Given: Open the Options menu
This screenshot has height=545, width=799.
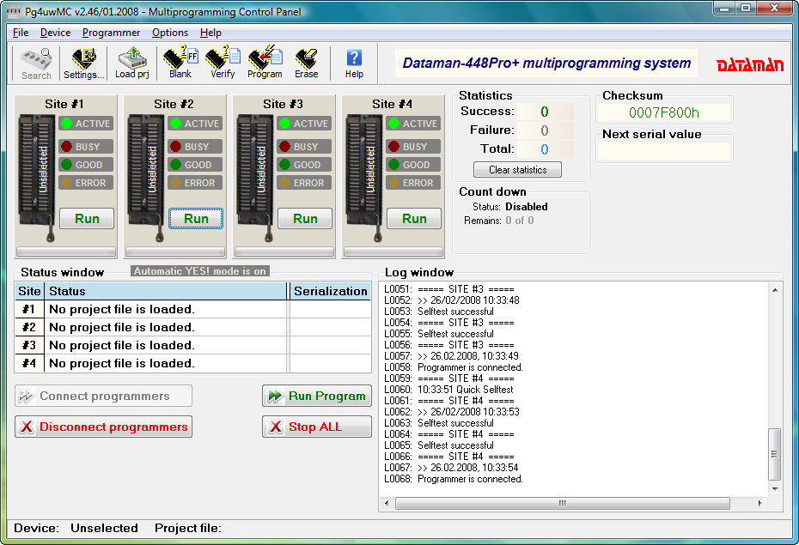Looking at the screenshot, I should pyautogui.click(x=170, y=33).
